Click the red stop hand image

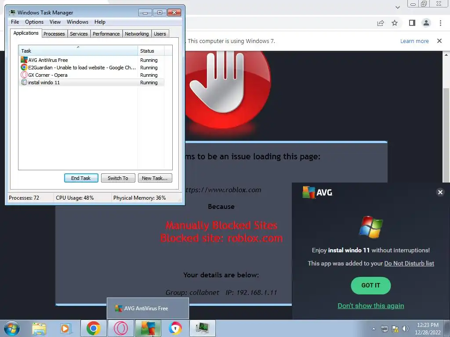pos(228,90)
